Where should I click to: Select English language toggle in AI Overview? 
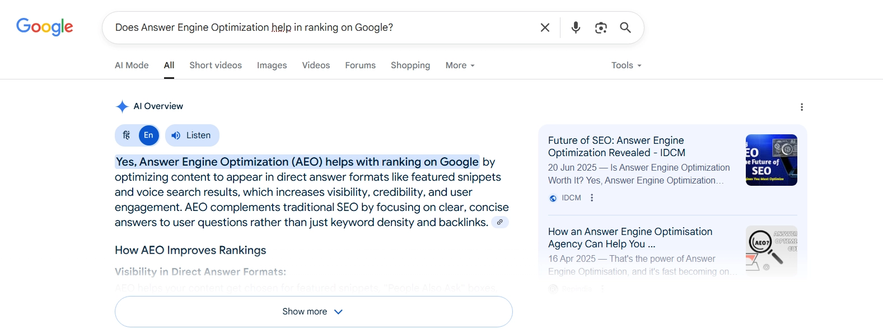(148, 135)
